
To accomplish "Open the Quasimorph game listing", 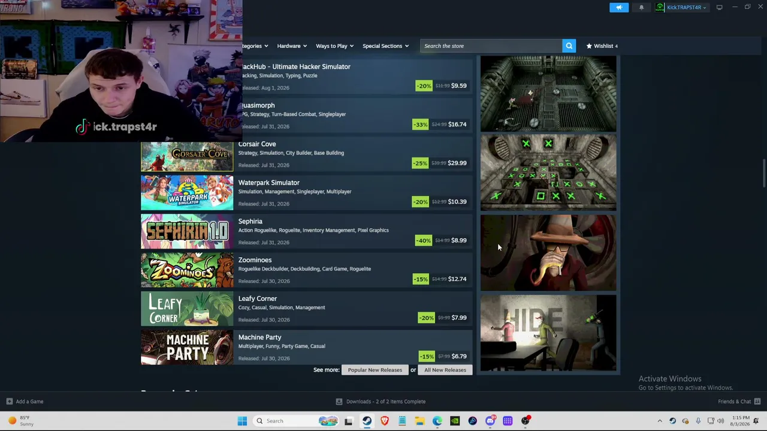I will tap(357, 116).
